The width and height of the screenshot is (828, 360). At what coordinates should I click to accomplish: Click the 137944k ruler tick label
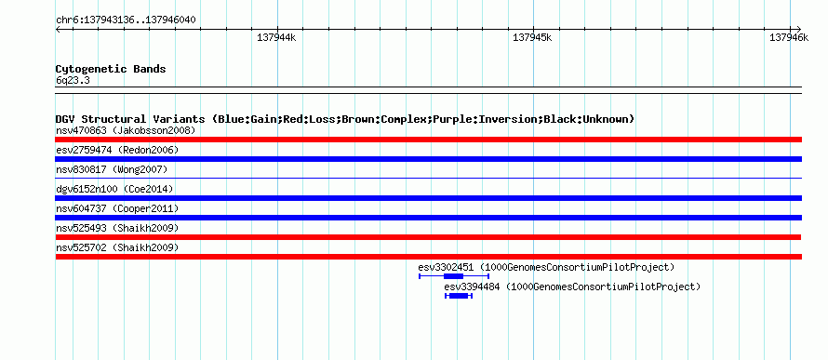(x=276, y=37)
